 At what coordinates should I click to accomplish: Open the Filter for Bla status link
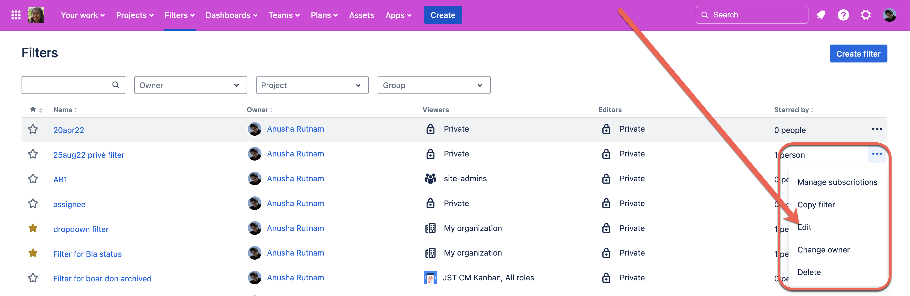(x=87, y=254)
